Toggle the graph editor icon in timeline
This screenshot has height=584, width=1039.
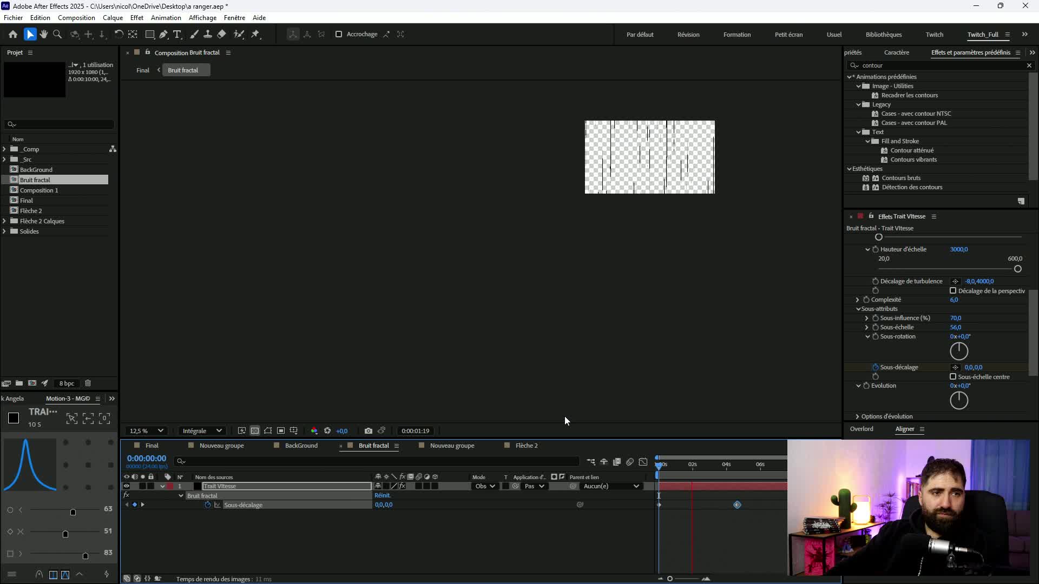coord(643,462)
